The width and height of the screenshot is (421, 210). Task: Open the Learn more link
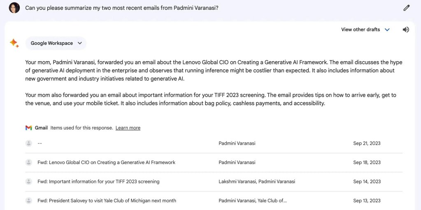(128, 128)
